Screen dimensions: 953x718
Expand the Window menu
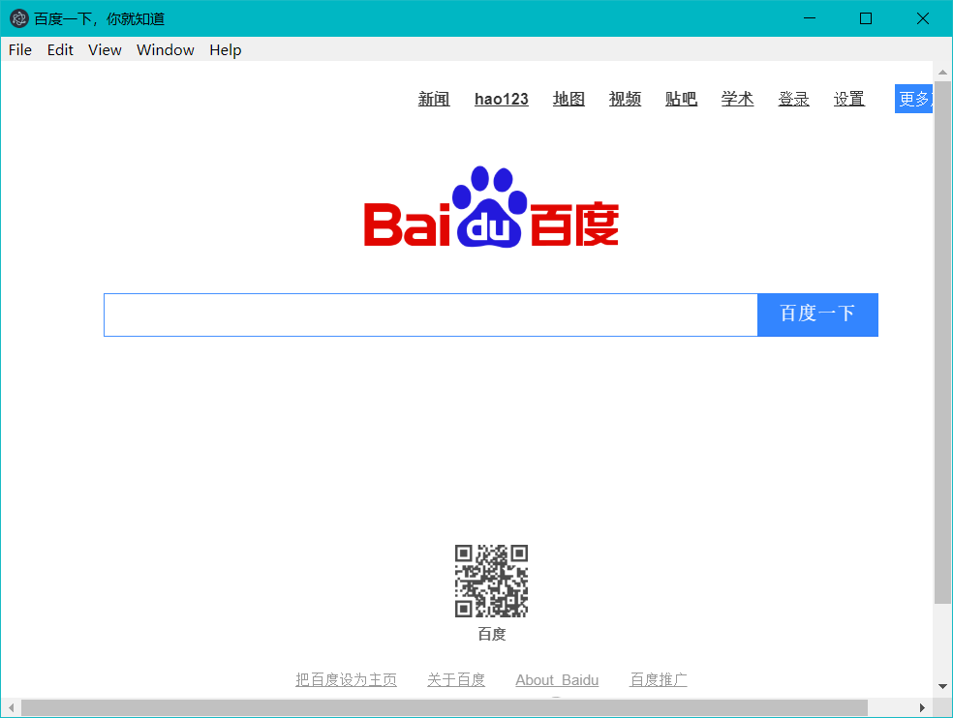165,50
